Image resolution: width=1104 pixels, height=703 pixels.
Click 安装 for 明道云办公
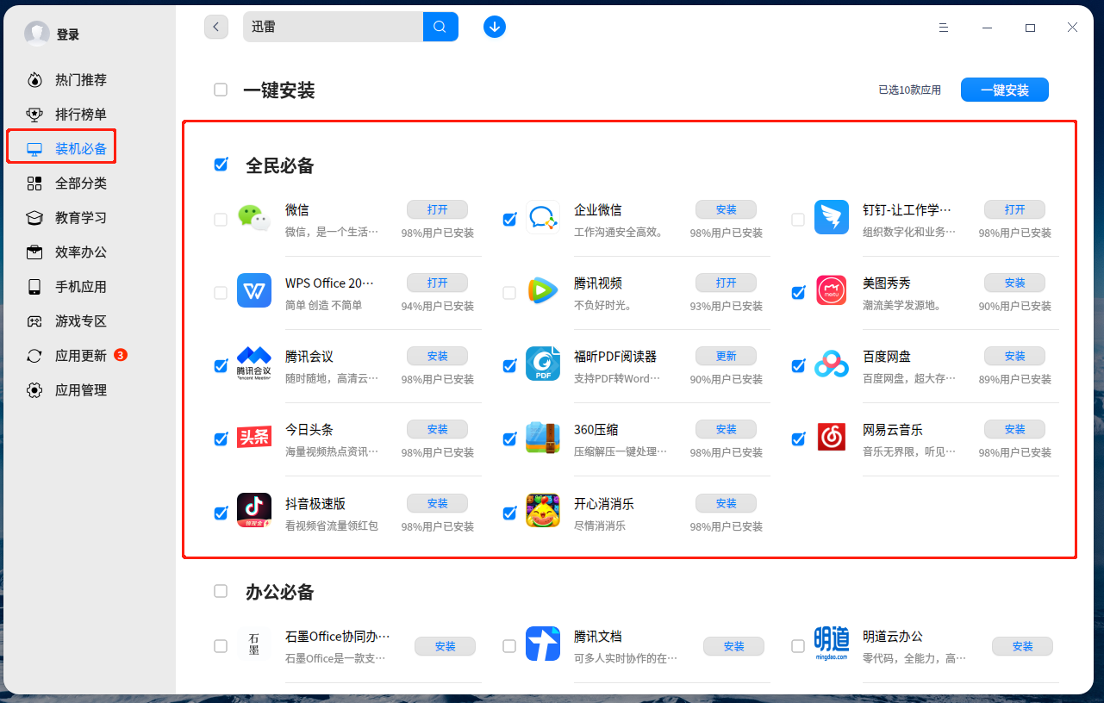pyautogui.click(x=1022, y=646)
